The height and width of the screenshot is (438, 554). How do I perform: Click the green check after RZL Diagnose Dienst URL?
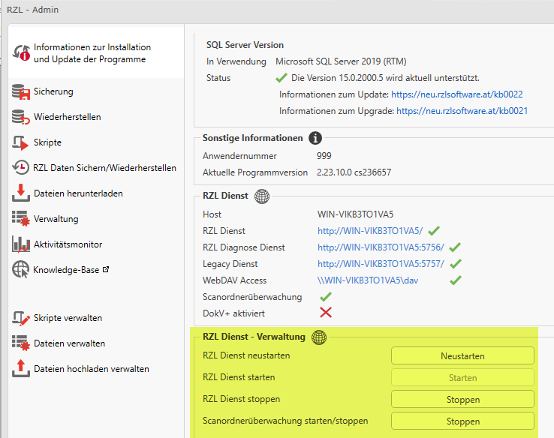click(x=455, y=247)
